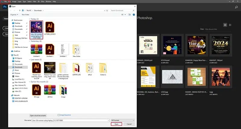241x129 pixels.
Task: Select the CERTIFICATE folder
Action: pos(77,69)
